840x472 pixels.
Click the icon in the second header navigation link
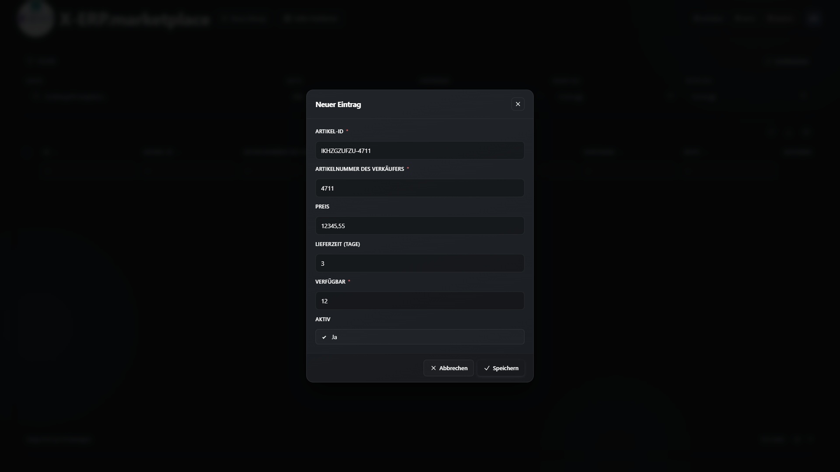[288, 18]
